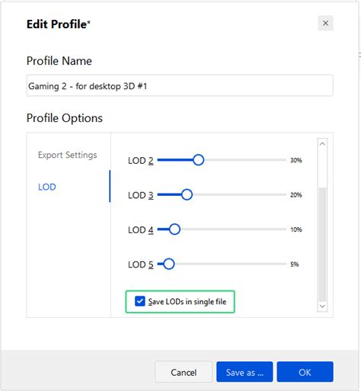This screenshot has width=361, height=391.
Task: Click the Cancel button
Action: coord(184,372)
